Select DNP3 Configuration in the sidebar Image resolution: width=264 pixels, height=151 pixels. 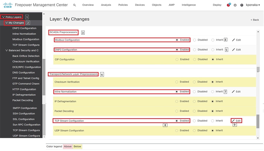pos(24,28)
